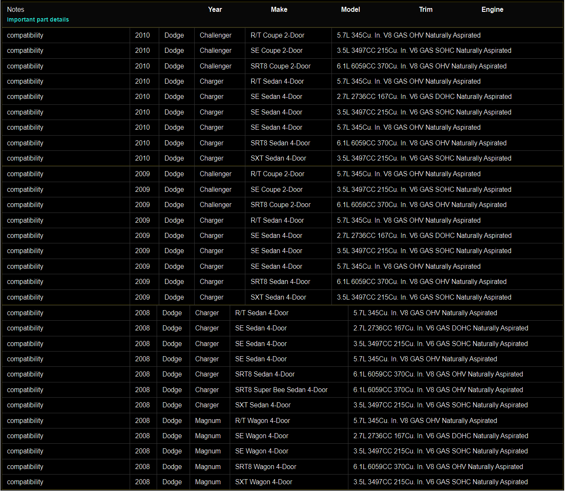Select 2008 Magnum SRT8 Wagon 6.1L engine cell
Image resolution: width=565 pixels, height=491 pixels.
click(x=438, y=466)
